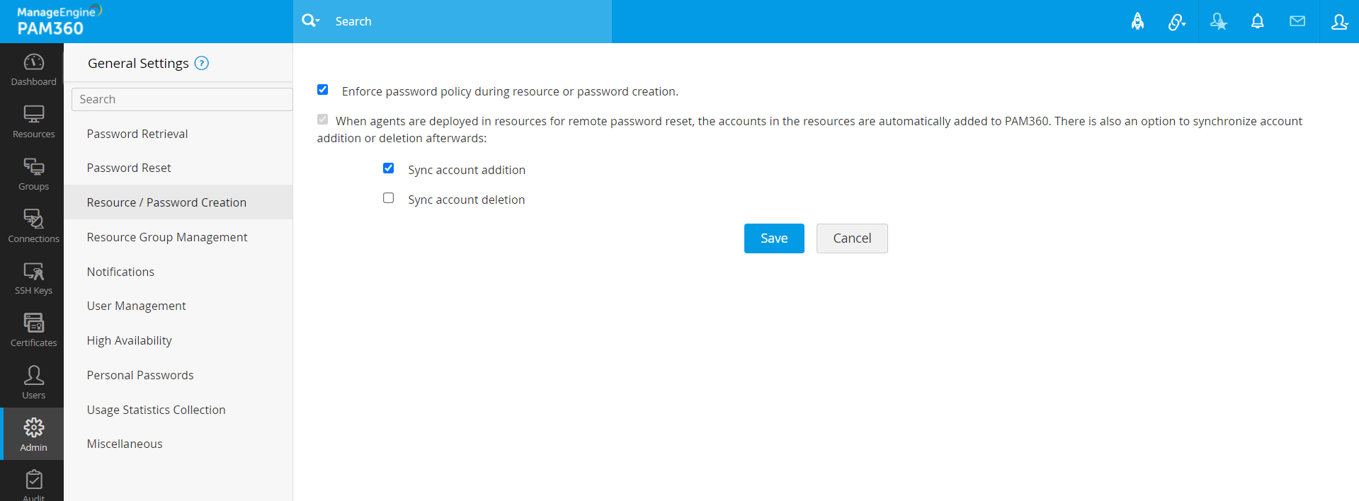Open the user profile menu icon

tap(1338, 21)
